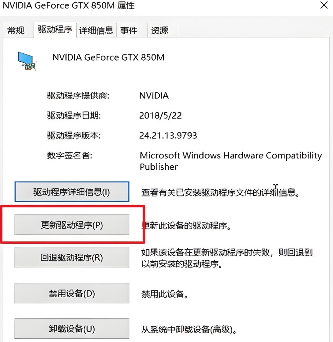Click the NVIDIA driver provider value
Image resolution: width=333 pixels, height=342 pixels.
154,95
